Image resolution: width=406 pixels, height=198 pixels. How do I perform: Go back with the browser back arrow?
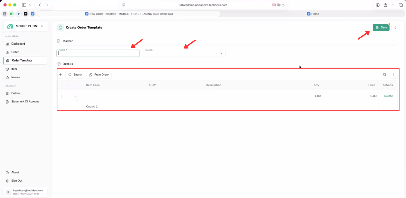40,5
